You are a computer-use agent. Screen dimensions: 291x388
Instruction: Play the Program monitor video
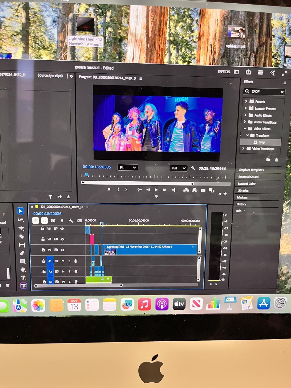pos(156,190)
